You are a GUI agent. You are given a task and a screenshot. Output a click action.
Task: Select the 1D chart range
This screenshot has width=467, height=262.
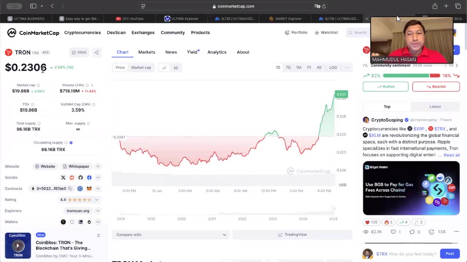[x=278, y=68]
